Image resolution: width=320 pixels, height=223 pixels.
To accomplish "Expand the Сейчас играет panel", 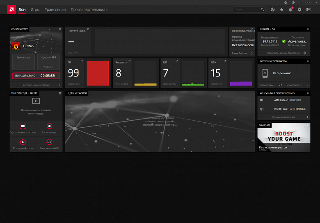I will [60, 29].
